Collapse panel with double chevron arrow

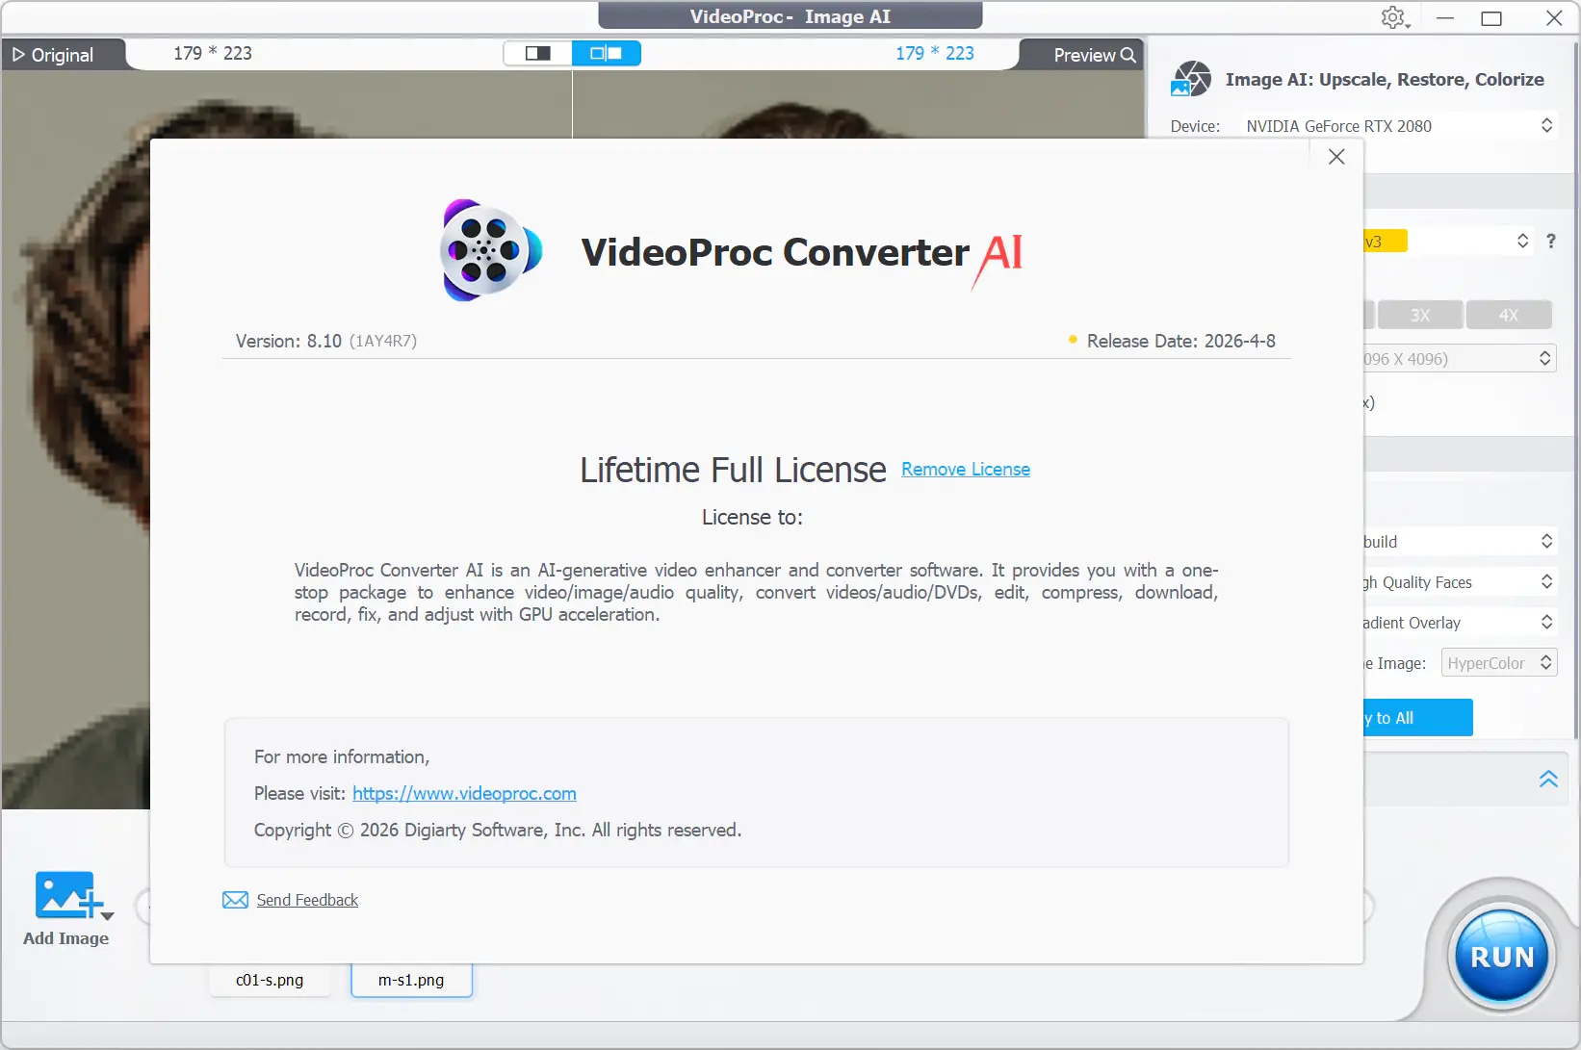click(x=1548, y=779)
